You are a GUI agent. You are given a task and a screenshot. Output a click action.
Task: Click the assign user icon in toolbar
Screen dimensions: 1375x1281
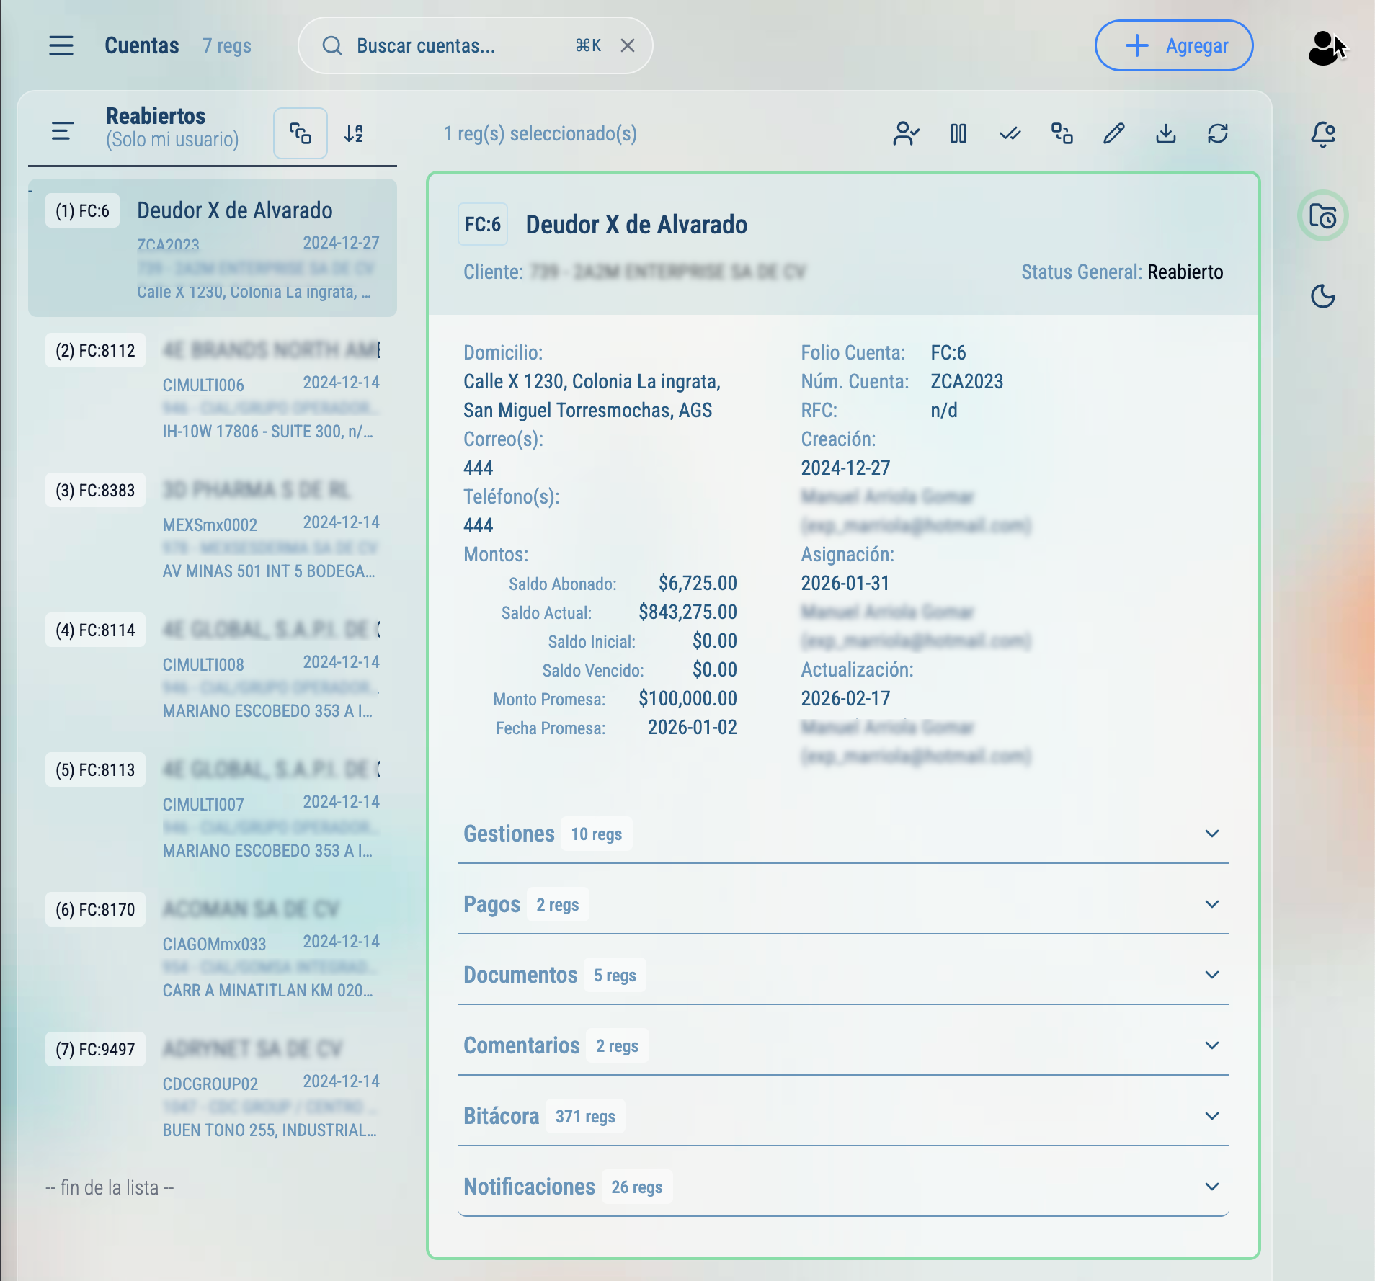pyautogui.click(x=906, y=133)
